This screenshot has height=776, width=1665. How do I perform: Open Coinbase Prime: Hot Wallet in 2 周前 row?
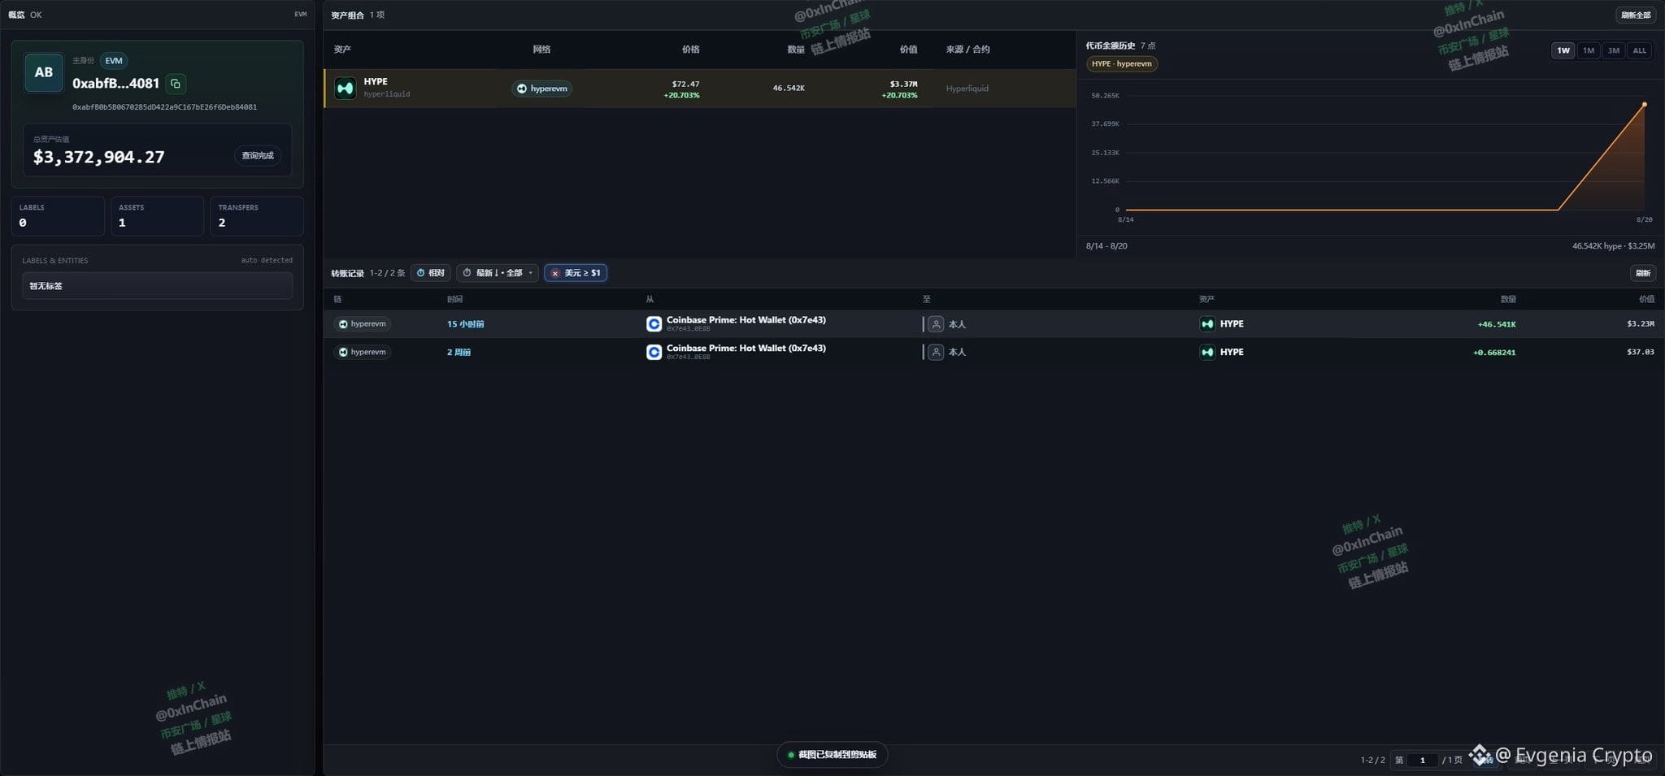(x=746, y=348)
